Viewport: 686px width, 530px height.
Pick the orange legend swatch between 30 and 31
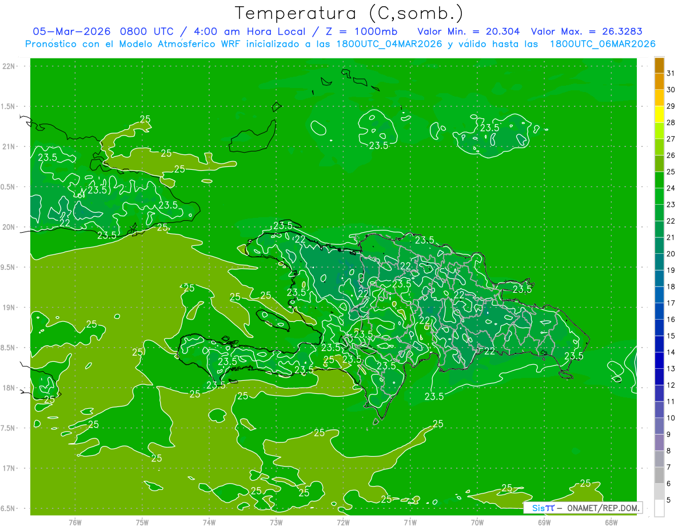coord(659,82)
